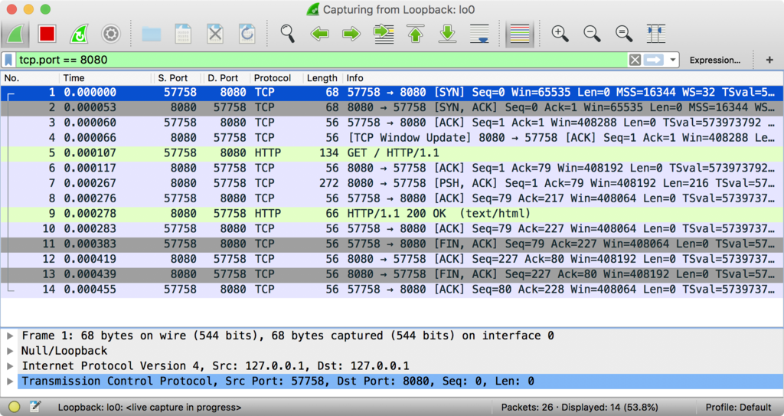Toggle packet list colorization
Viewport: 784px width, 416px height.
pyautogui.click(x=520, y=34)
